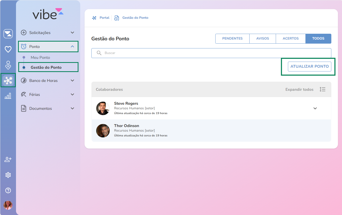The width and height of the screenshot is (342, 215).
Task: Select the AVISOS tab
Action: pyautogui.click(x=263, y=39)
